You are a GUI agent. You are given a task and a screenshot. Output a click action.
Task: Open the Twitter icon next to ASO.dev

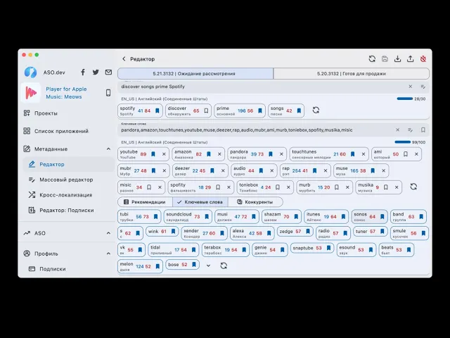pyautogui.click(x=96, y=72)
